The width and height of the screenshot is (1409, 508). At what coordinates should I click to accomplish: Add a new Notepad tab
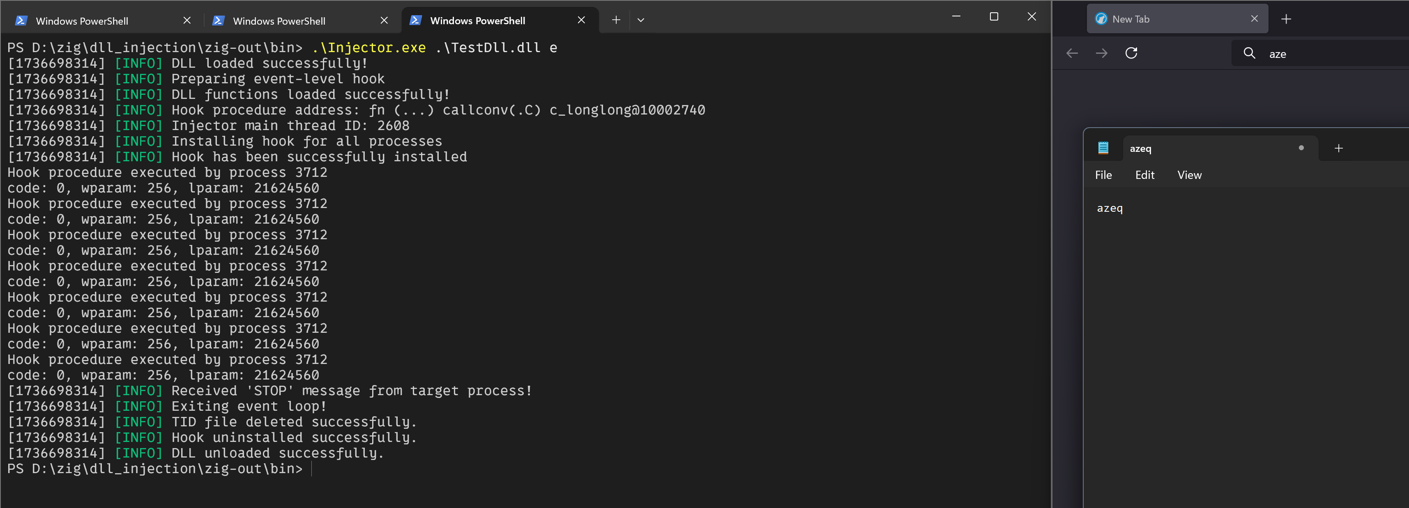(x=1338, y=148)
